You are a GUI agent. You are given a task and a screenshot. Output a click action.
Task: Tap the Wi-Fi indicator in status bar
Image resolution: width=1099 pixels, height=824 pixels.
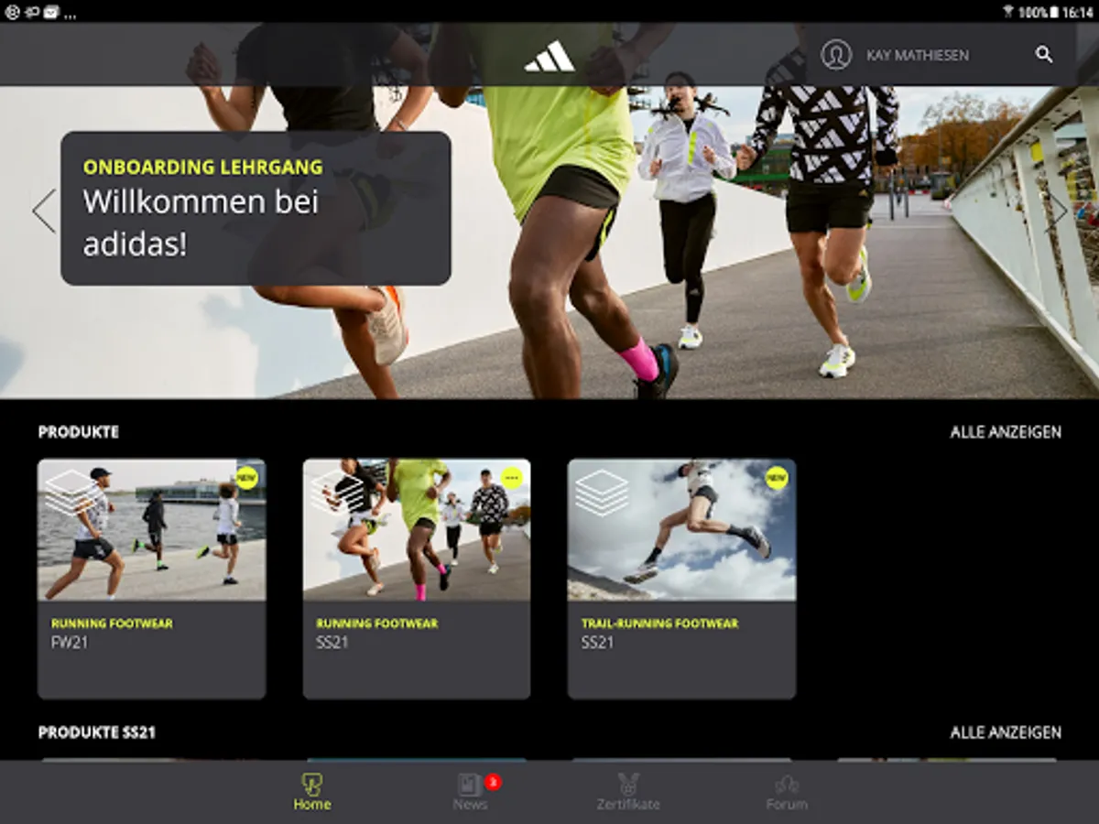tap(1008, 13)
